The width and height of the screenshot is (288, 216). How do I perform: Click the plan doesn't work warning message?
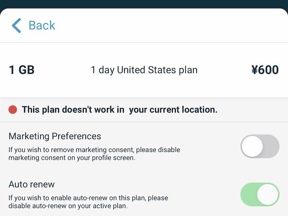coord(120,110)
